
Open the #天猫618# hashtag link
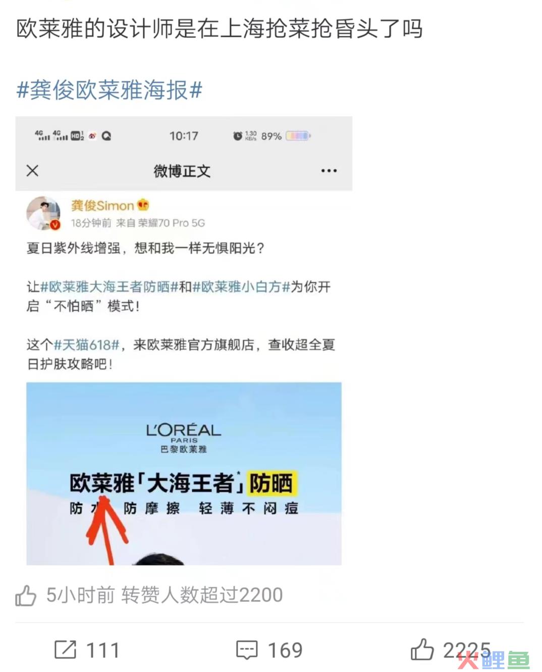tap(87, 345)
